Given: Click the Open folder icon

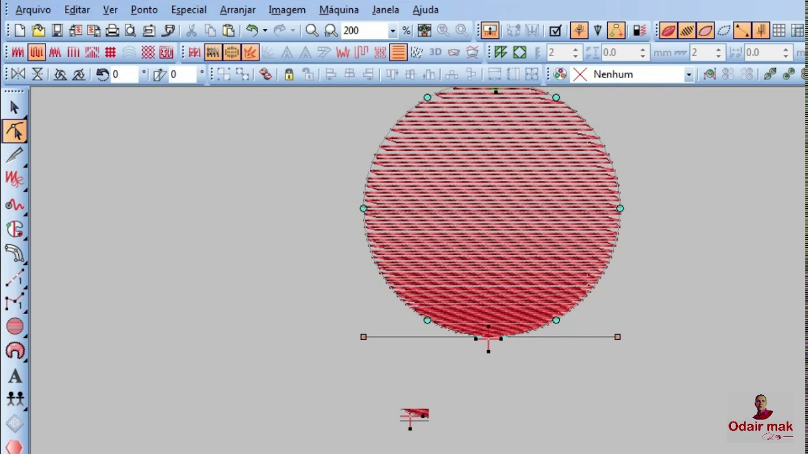Looking at the screenshot, I should (39, 30).
